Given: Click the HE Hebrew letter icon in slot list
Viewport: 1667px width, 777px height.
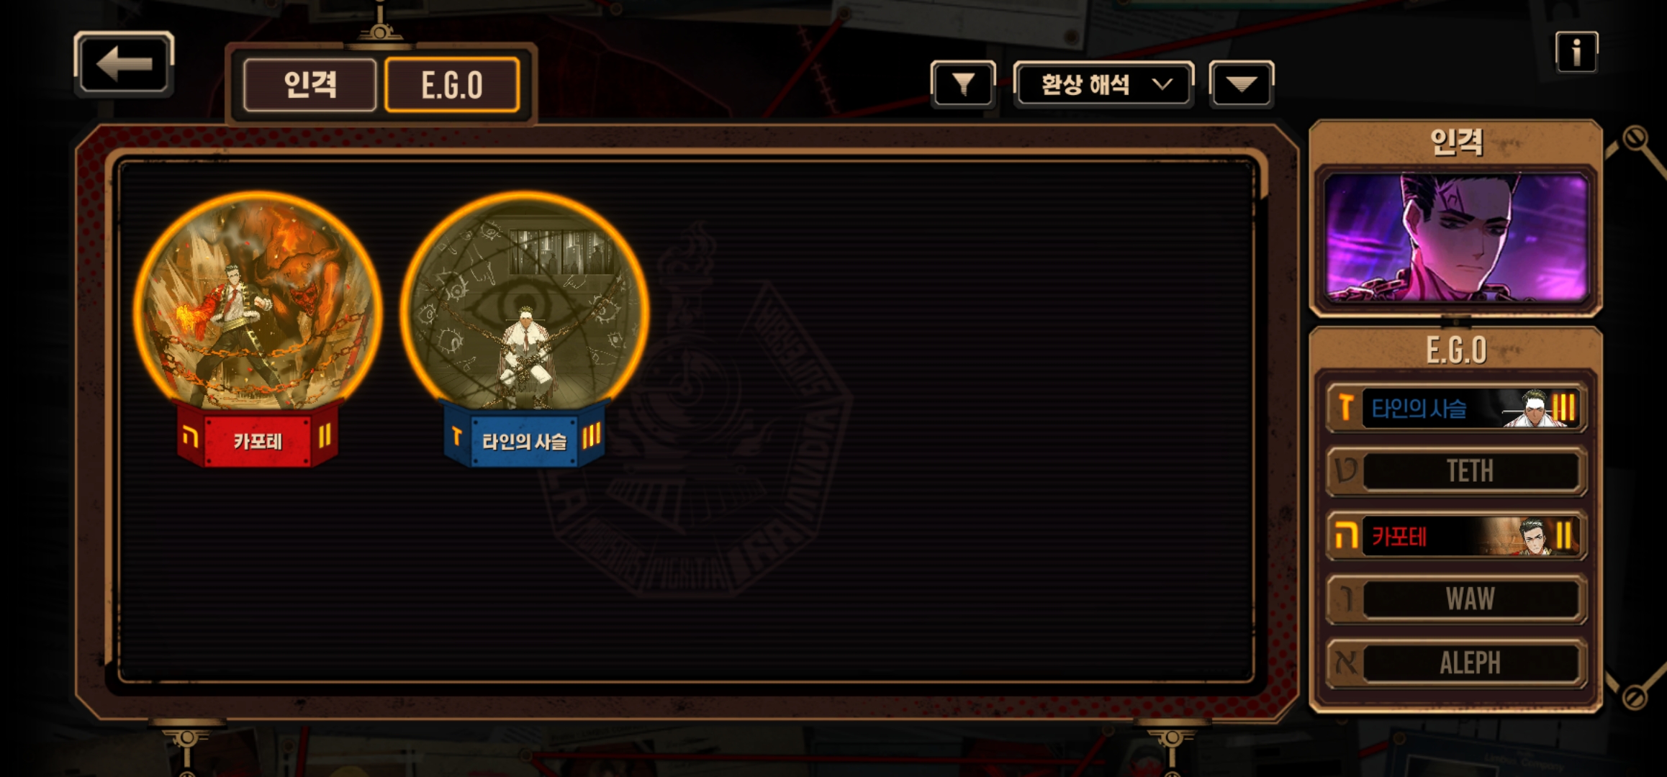Looking at the screenshot, I should [x=1345, y=536].
